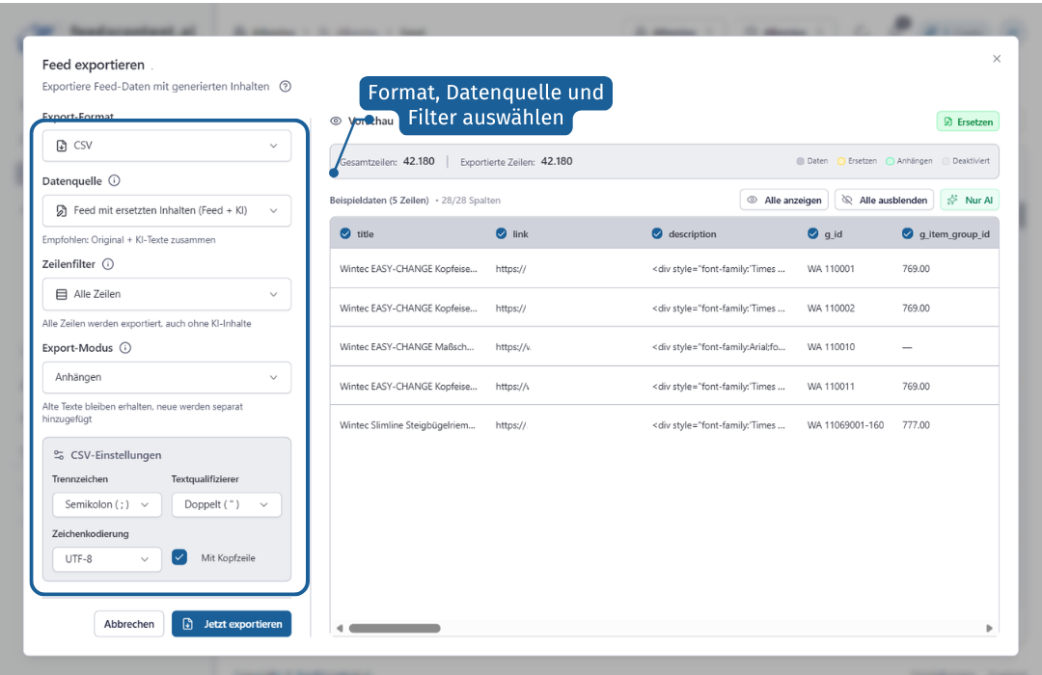Click the 28/28 Spalten label
This screenshot has width=1042, height=675.
point(471,200)
